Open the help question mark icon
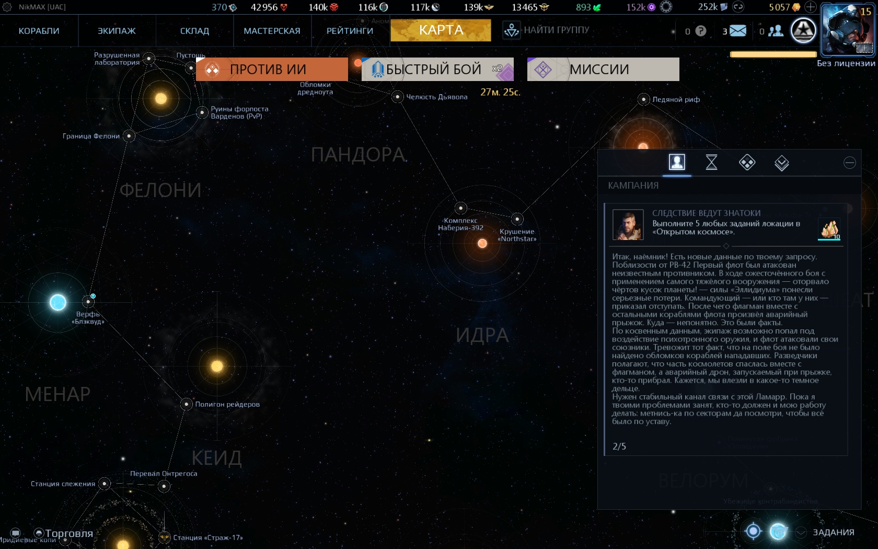 pos(701,31)
